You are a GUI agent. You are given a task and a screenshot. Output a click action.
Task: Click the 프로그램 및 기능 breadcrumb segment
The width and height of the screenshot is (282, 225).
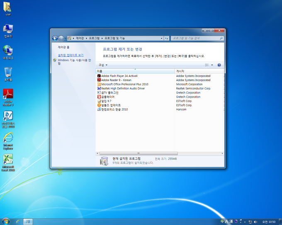[115, 38]
